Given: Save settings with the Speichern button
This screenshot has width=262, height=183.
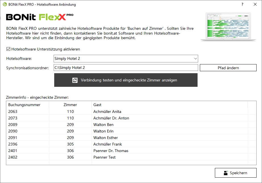Looking at the screenshot, I should click(x=236, y=173).
